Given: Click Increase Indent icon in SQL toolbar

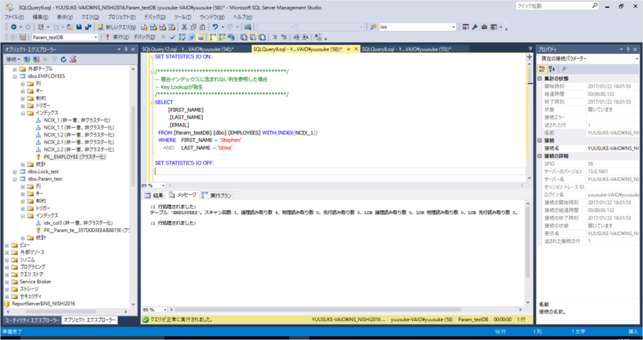Looking at the screenshot, I should (x=306, y=37).
